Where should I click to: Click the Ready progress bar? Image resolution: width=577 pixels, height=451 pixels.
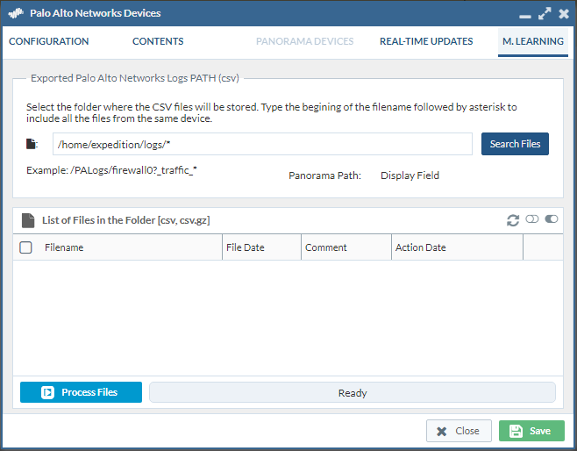pos(353,392)
